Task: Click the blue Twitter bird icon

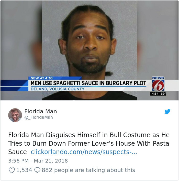Action: tap(167, 112)
